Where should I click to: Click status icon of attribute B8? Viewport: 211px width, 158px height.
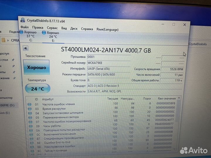tap(32, 143)
